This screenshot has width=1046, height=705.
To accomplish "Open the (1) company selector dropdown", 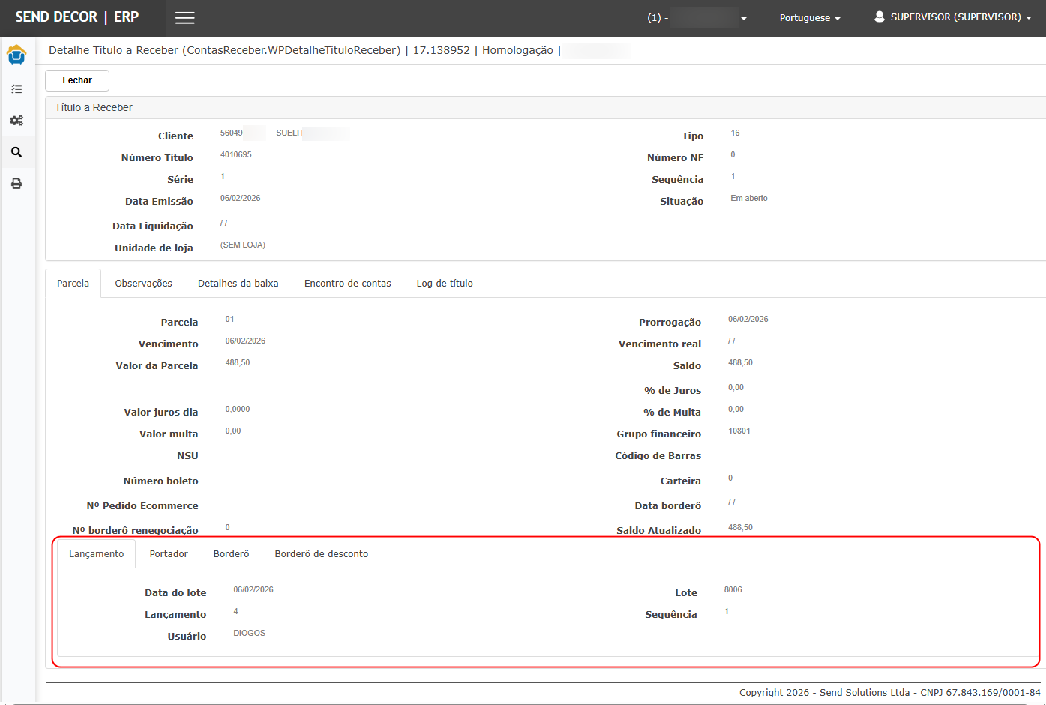I will tap(697, 17).
